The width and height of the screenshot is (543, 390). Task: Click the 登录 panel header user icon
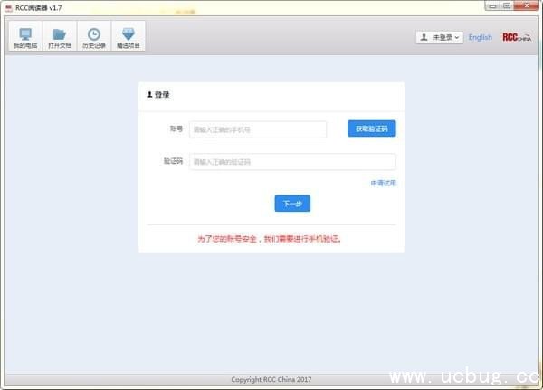[x=149, y=94]
